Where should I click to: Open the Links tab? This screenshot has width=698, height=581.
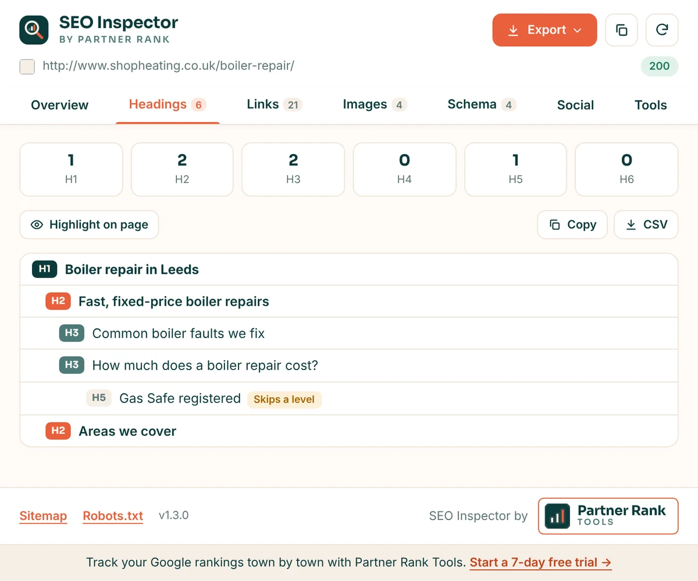[x=274, y=105]
